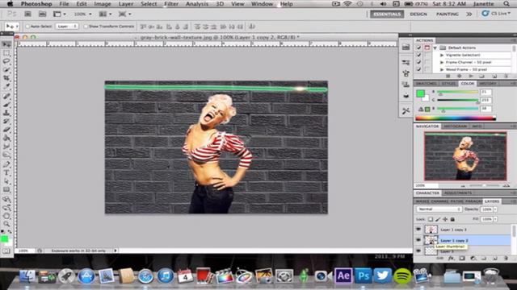Collapse the Default Actions folder
The height and width of the screenshot is (290, 517).
coord(435,48)
